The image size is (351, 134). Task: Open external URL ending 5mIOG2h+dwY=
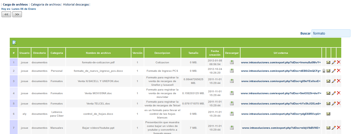tap(281, 93)
